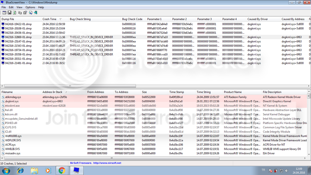Screen dimensions: 311x175
Task: Click the BlueScreenView title bar app icon
Action: tap(2, 2)
